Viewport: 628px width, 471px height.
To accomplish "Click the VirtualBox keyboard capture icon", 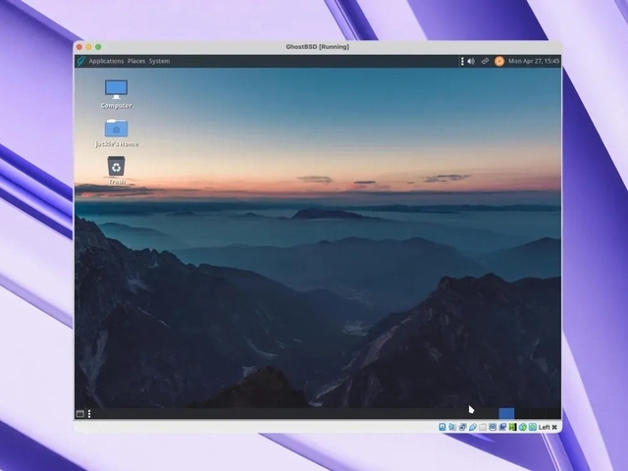I will (533, 427).
